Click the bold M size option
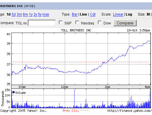Image resolution: width=152 pixels, height=115 pixels. click(x=148, y=14)
